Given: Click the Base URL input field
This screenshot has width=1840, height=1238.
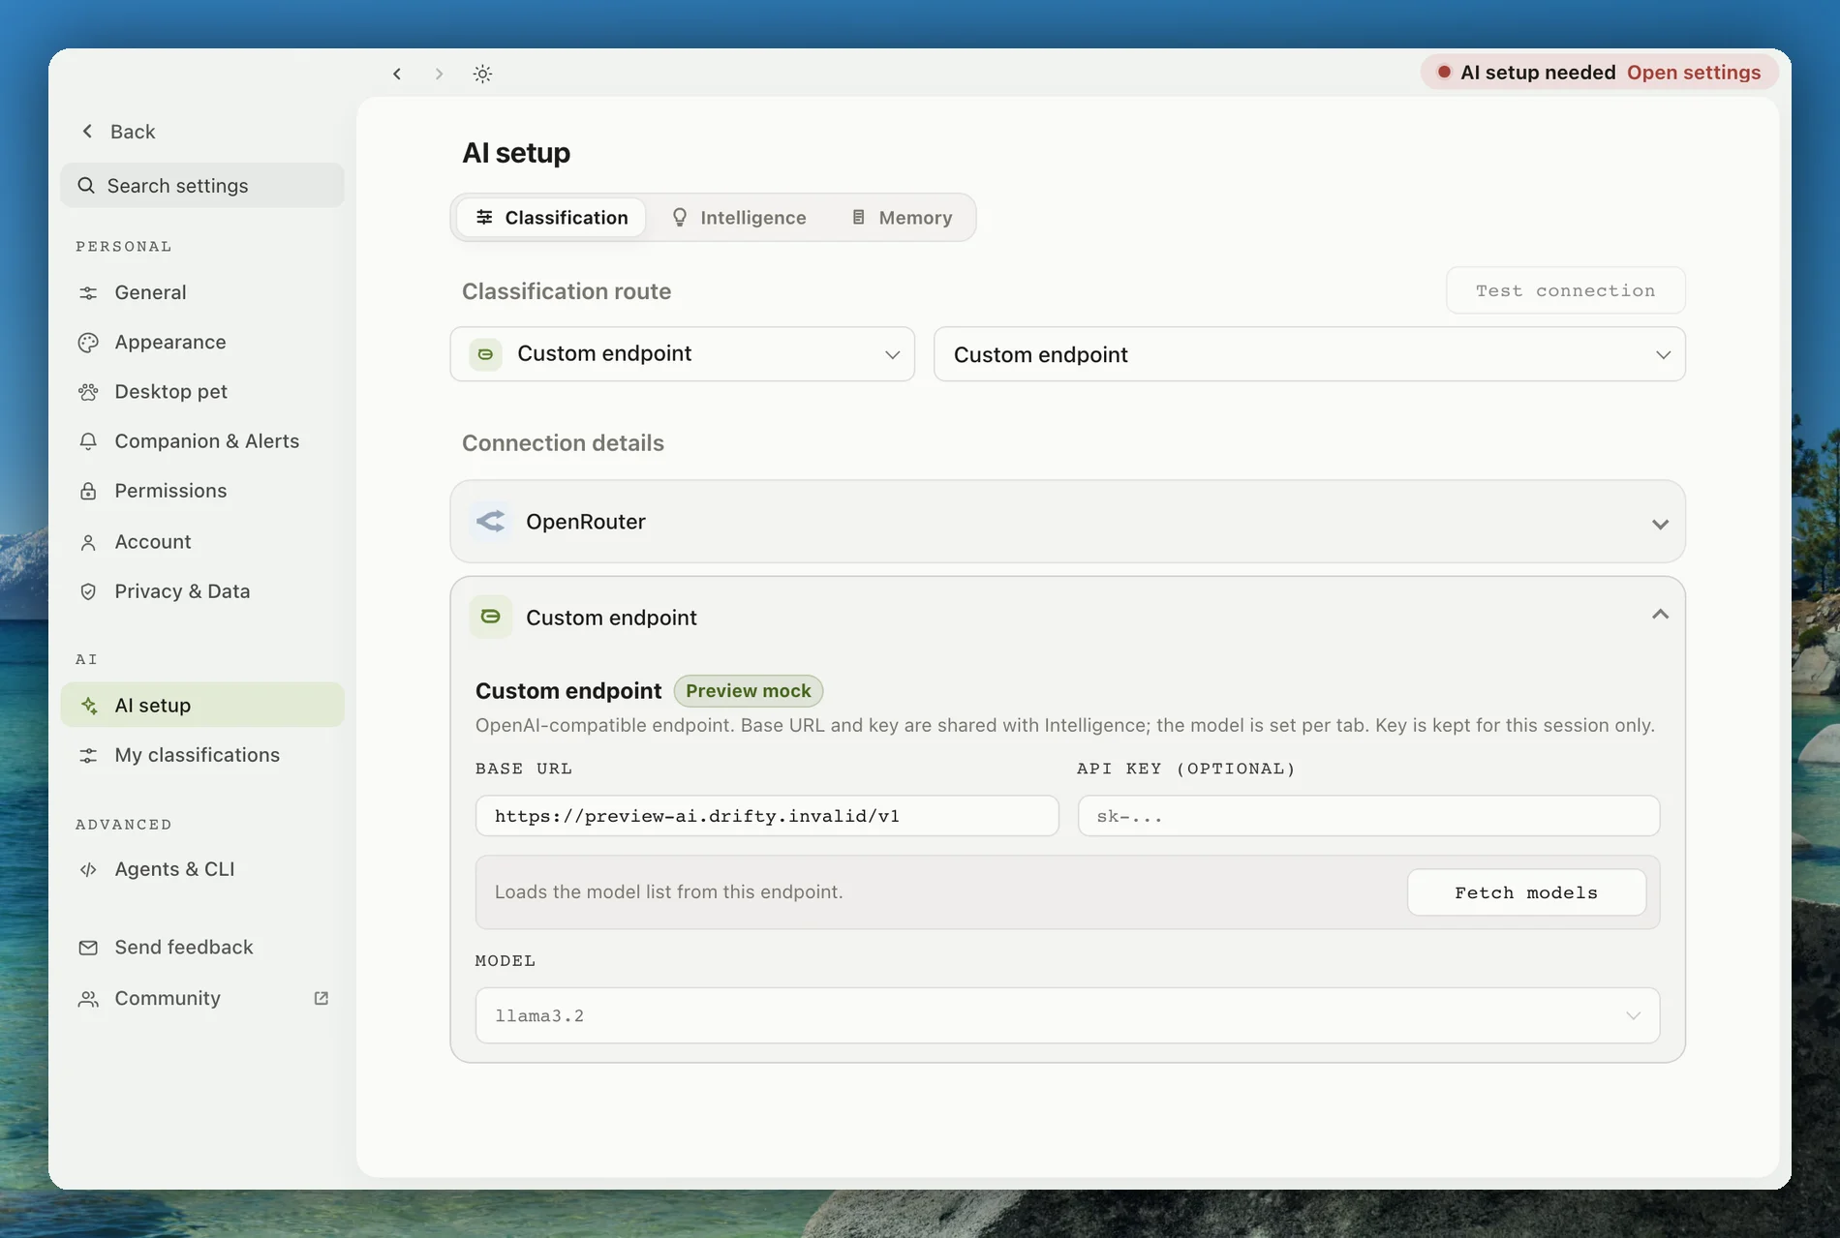Looking at the screenshot, I should click(x=767, y=816).
